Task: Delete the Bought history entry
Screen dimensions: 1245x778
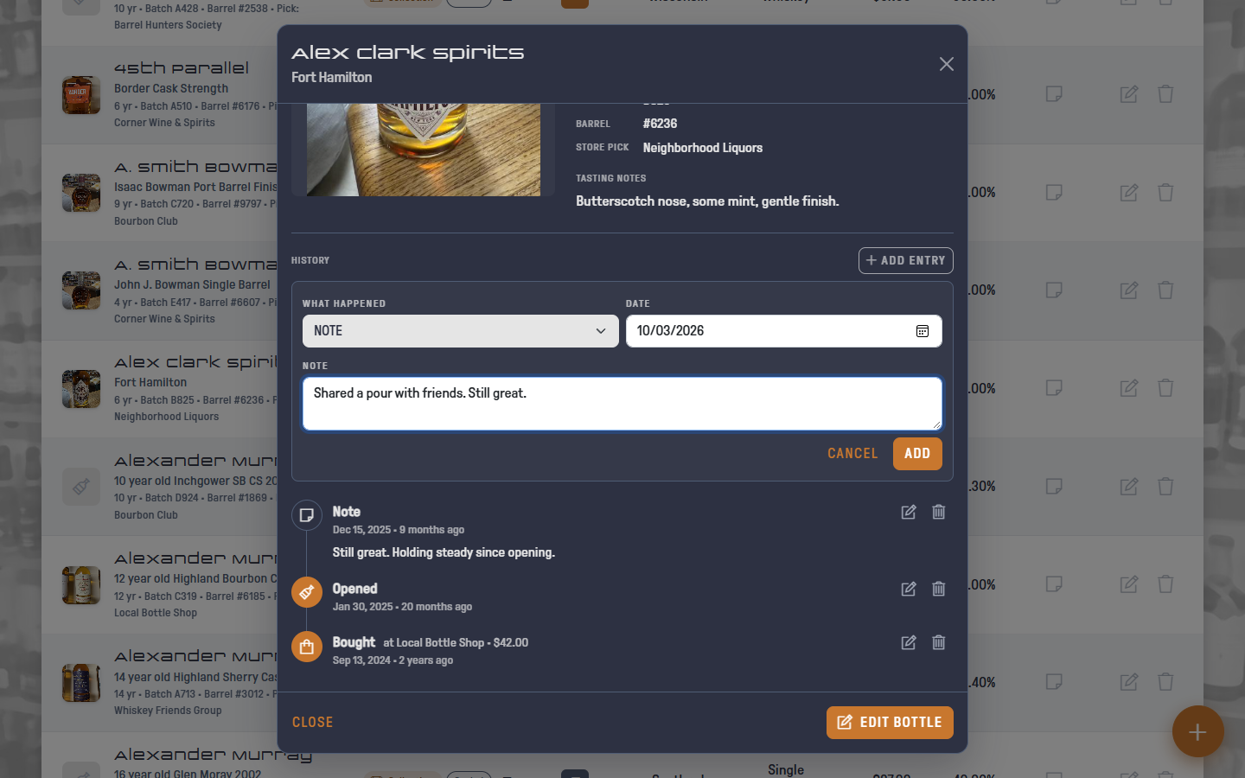Action: 939,642
